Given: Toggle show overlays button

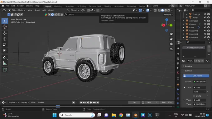Looking at the screenshot, I should click(x=148, y=10).
